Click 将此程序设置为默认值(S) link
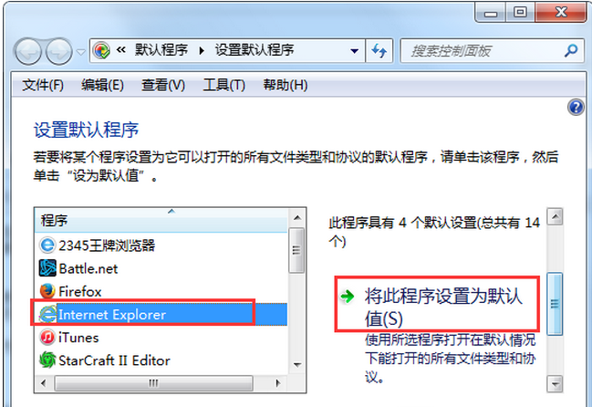592x407 pixels. coord(443,307)
